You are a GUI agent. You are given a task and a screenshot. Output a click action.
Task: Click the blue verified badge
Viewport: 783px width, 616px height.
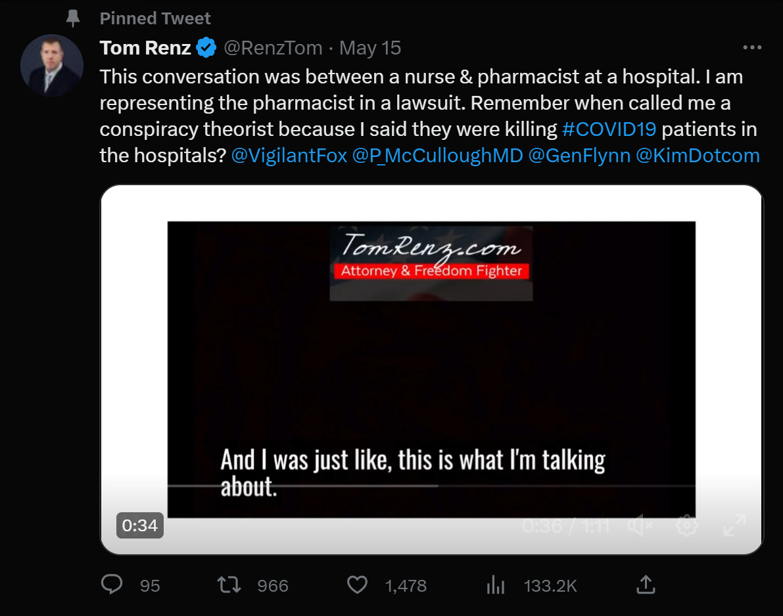(x=207, y=48)
